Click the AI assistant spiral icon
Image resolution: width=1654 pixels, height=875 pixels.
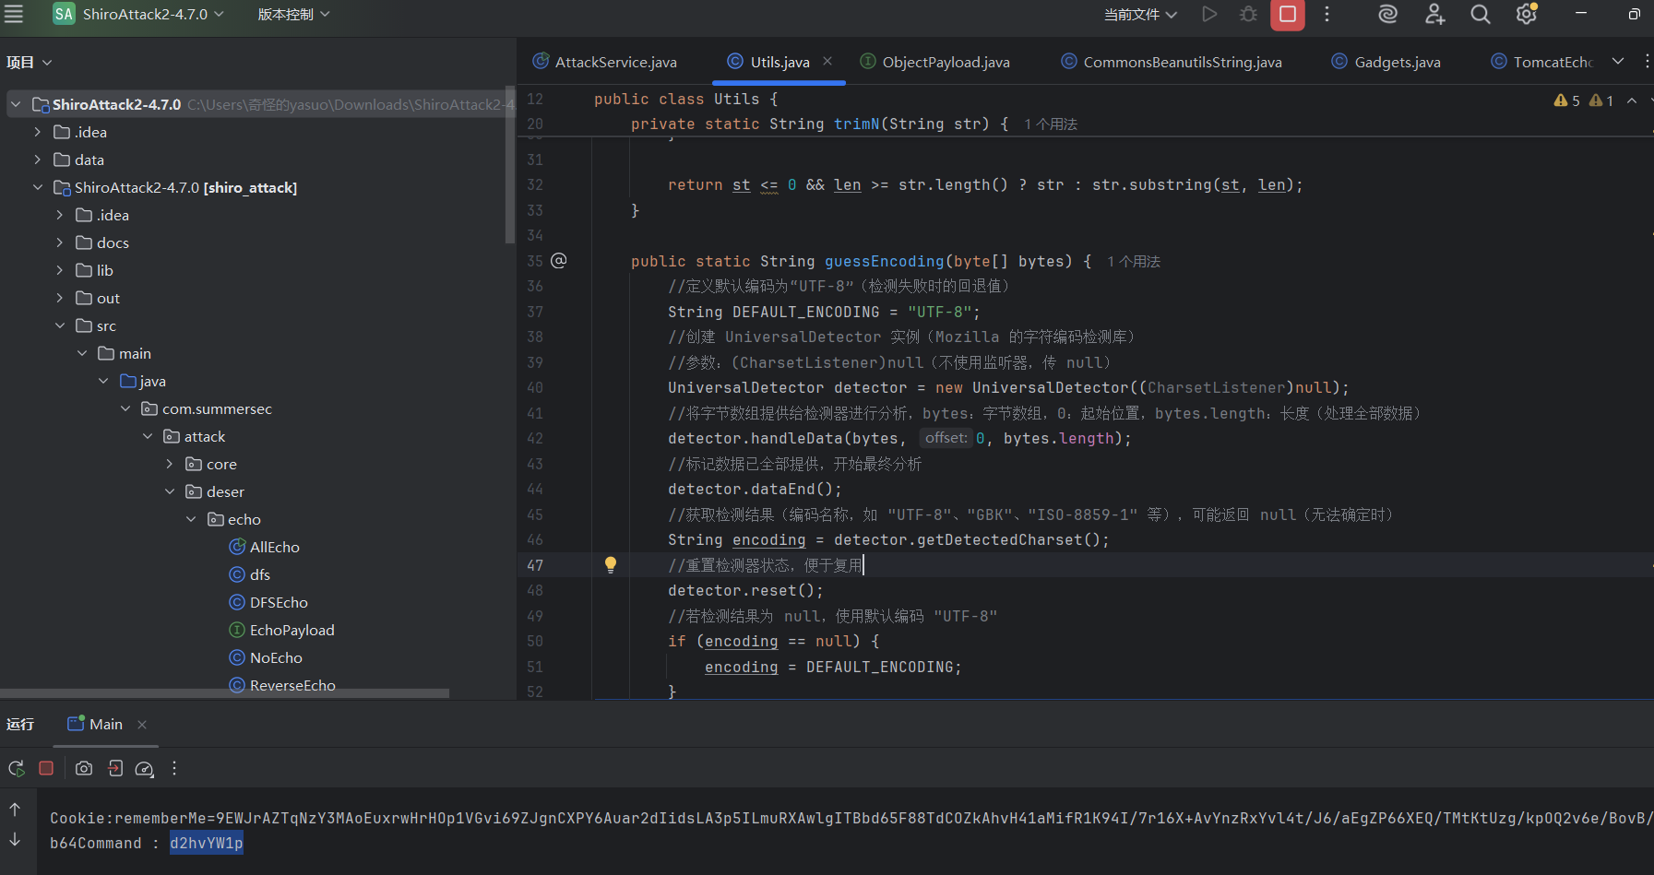[x=1387, y=15]
